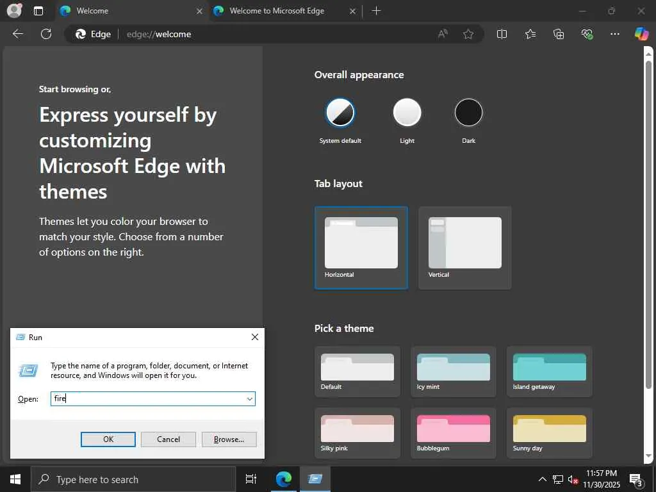
Task: Pick the Silky pink theme
Action: [357, 433]
